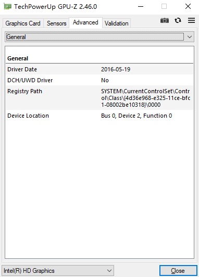This screenshot has height=277, width=199.
Task: Click the bold General section heading
Action: coord(18,58)
